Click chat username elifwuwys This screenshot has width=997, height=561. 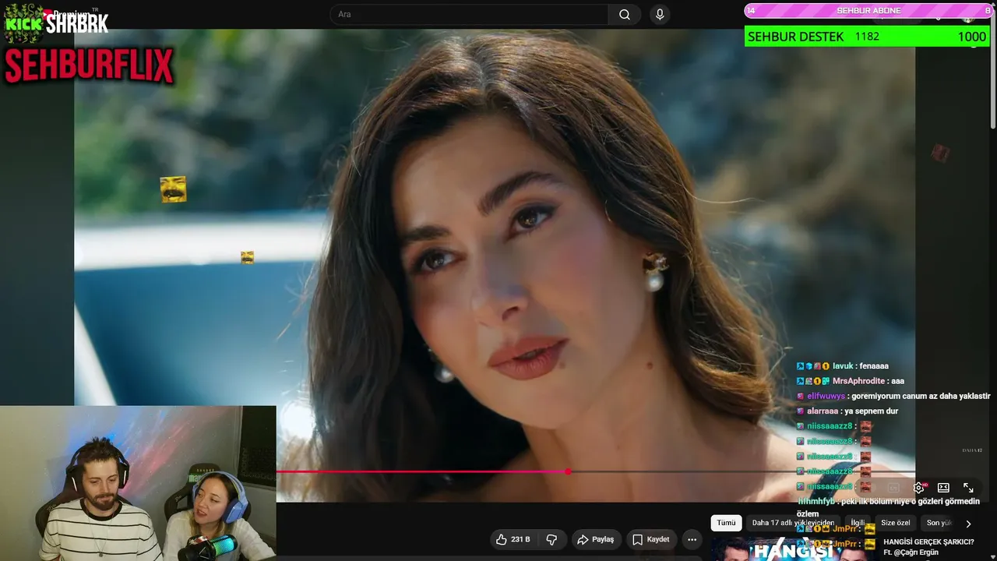coord(826,396)
